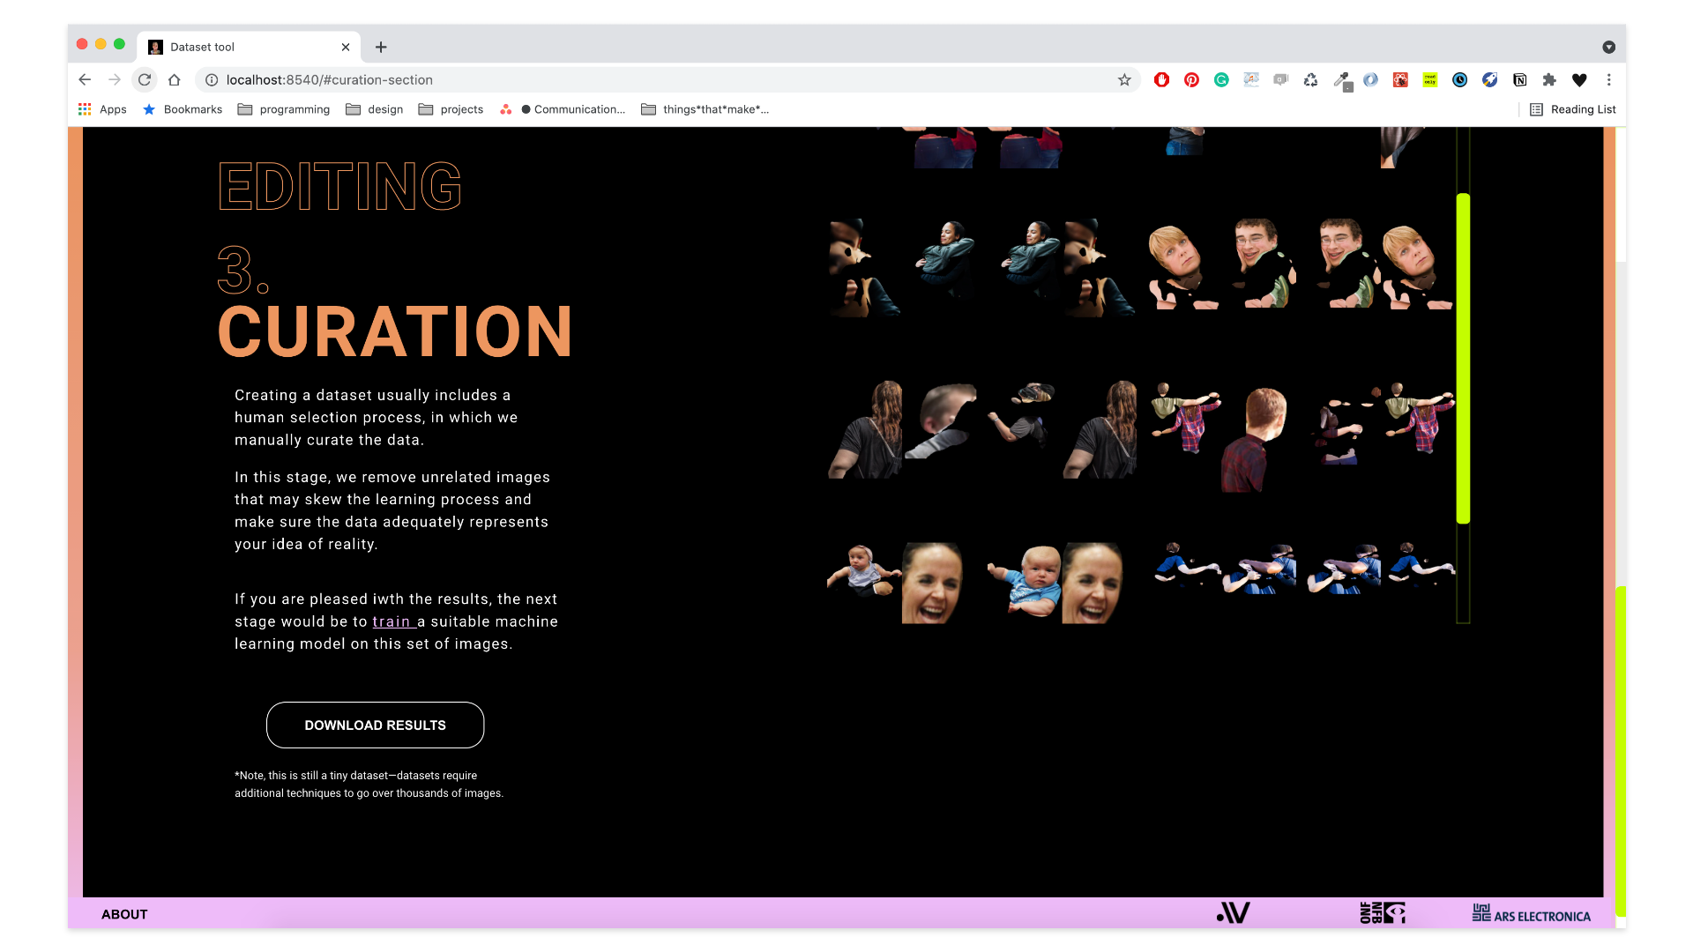1693x952 pixels.
Task: Open the Communication bookmark
Action: 563,109
